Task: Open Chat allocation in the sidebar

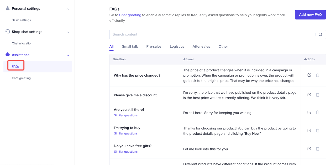Action: coord(22,43)
